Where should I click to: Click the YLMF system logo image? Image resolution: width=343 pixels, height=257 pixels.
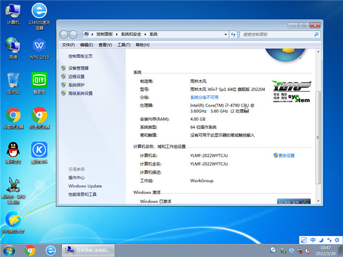click(292, 92)
